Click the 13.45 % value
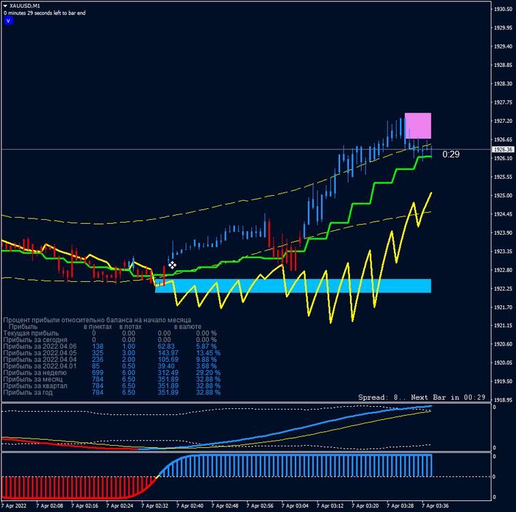This screenshot has height=512, width=516. (208, 353)
